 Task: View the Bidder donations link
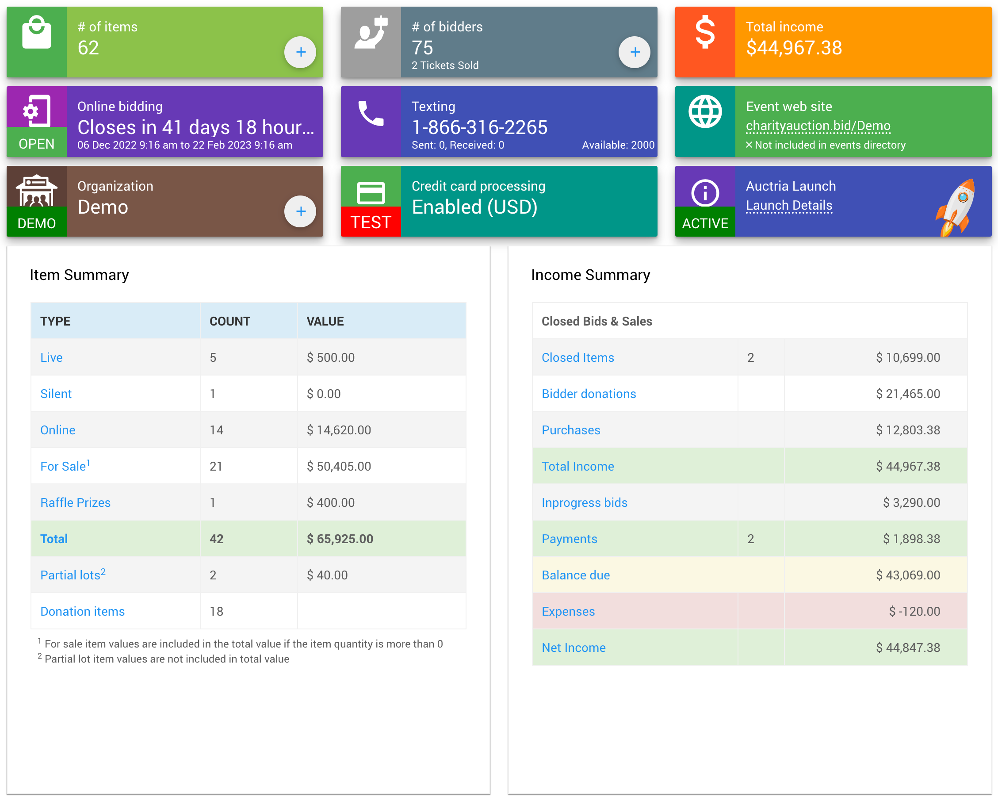click(589, 394)
